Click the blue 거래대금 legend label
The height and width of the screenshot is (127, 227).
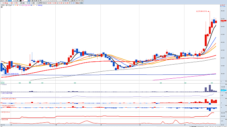[40, 5]
